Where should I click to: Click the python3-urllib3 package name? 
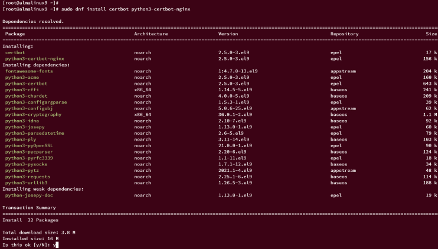(x=25, y=182)
